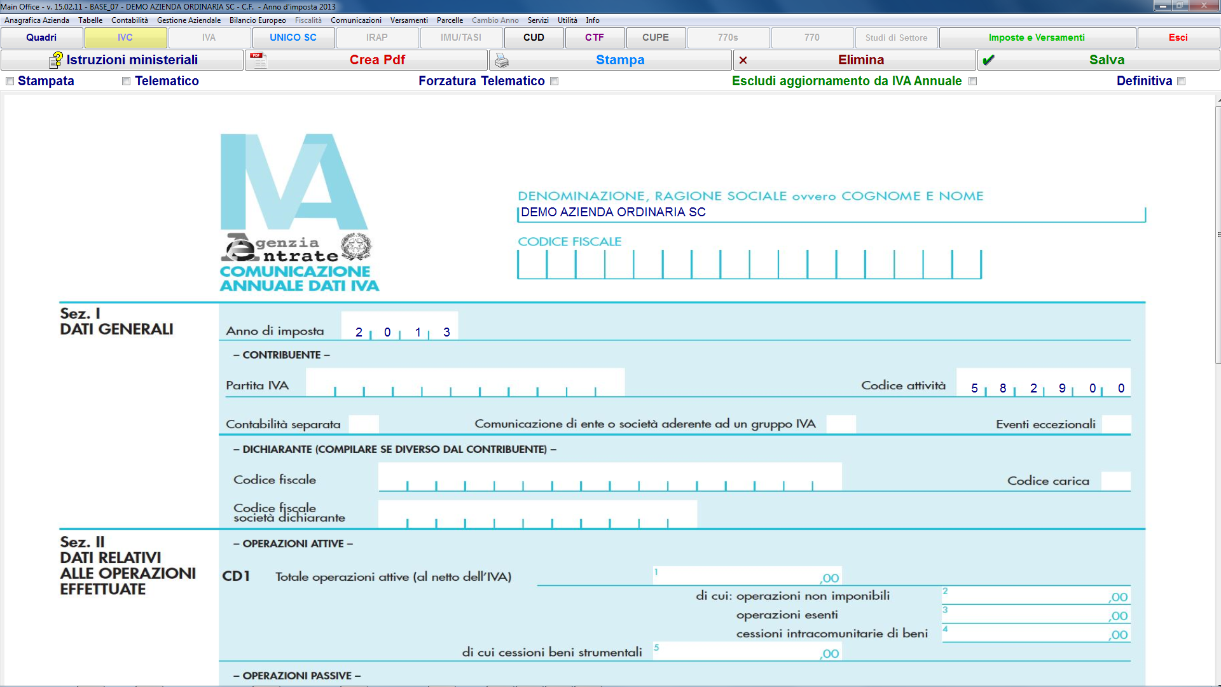Click cessioni intracomunitarie di beni field
This screenshot has width=1221, height=687.
click(x=1036, y=633)
